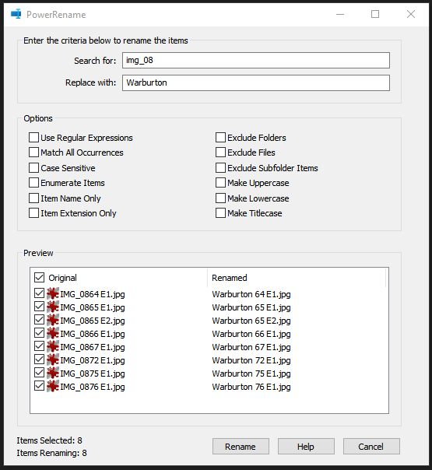Click into the Replace with field
This screenshot has width=432, height=470.
(x=256, y=82)
